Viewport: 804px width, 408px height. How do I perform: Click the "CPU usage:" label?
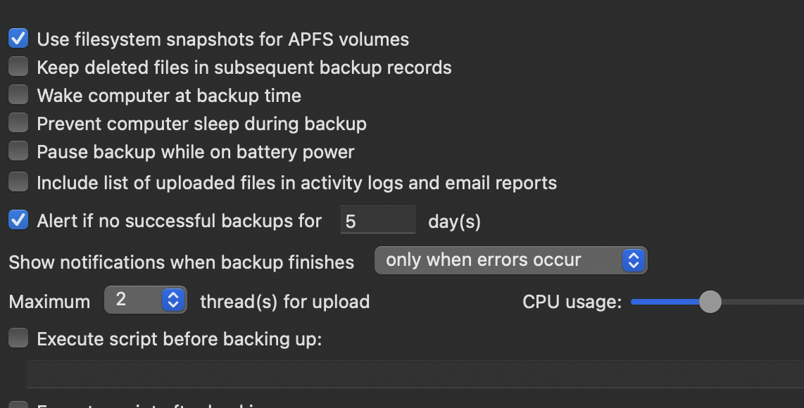[x=572, y=302]
